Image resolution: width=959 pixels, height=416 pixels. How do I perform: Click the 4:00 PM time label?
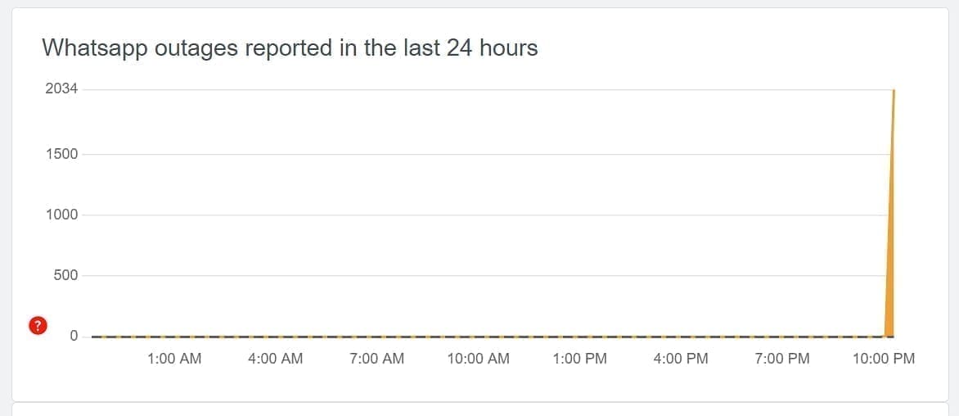(x=681, y=359)
